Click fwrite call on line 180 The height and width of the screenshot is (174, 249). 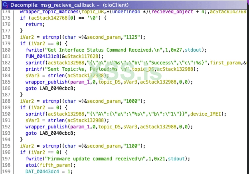[34, 50]
